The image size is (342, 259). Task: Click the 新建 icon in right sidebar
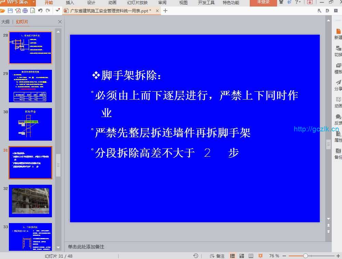click(338, 34)
